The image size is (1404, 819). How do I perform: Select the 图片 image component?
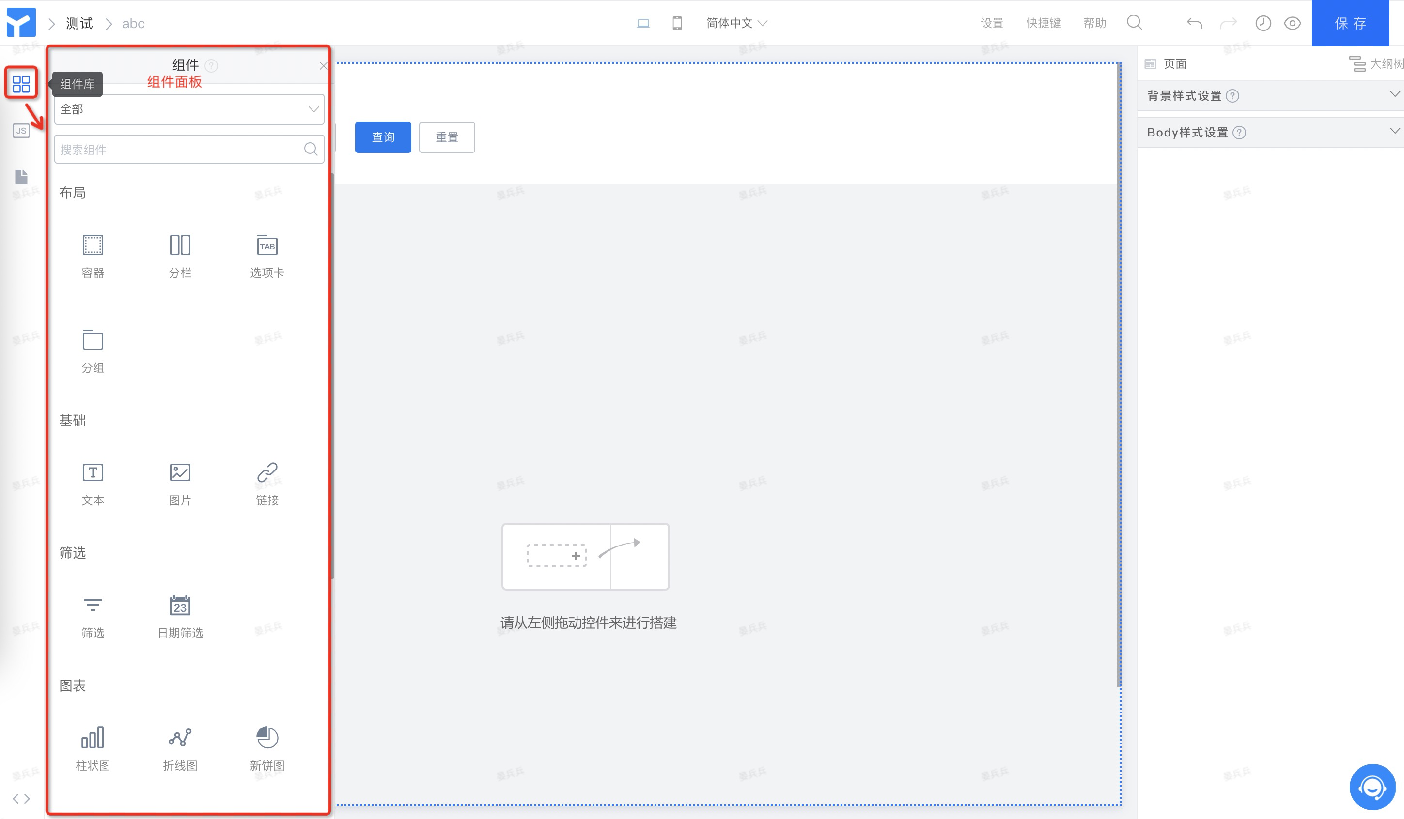pos(180,484)
